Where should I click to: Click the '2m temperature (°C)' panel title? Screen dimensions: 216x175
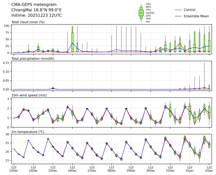tap(28, 132)
